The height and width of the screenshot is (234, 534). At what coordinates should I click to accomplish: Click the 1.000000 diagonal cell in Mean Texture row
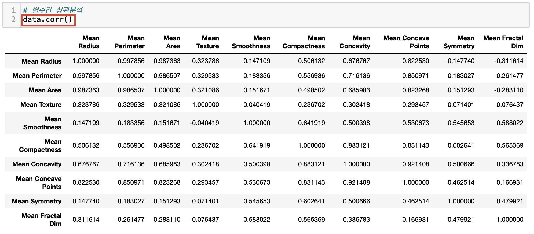coord(206,105)
